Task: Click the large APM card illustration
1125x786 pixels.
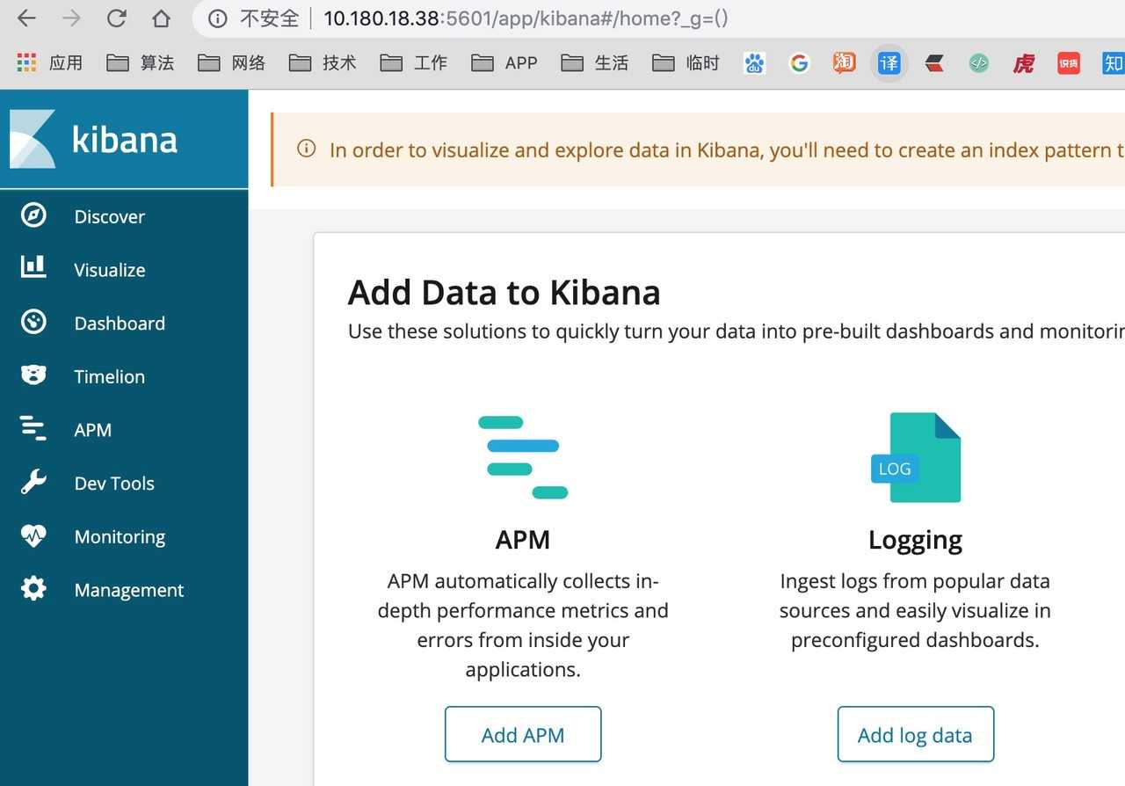Action: [523, 457]
